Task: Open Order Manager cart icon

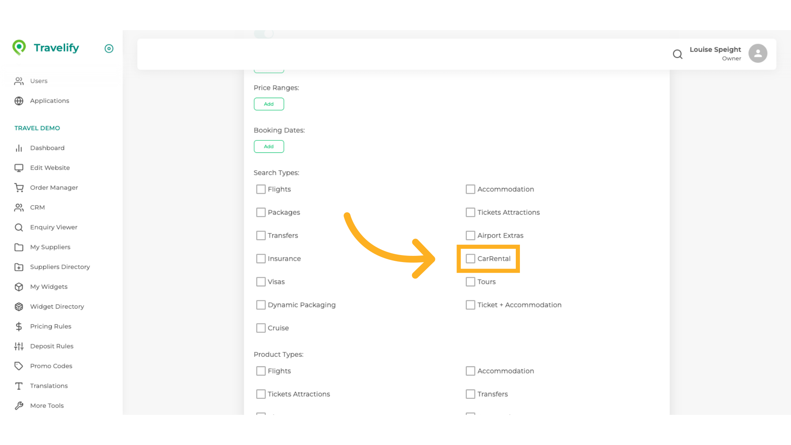Action: pyautogui.click(x=19, y=187)
